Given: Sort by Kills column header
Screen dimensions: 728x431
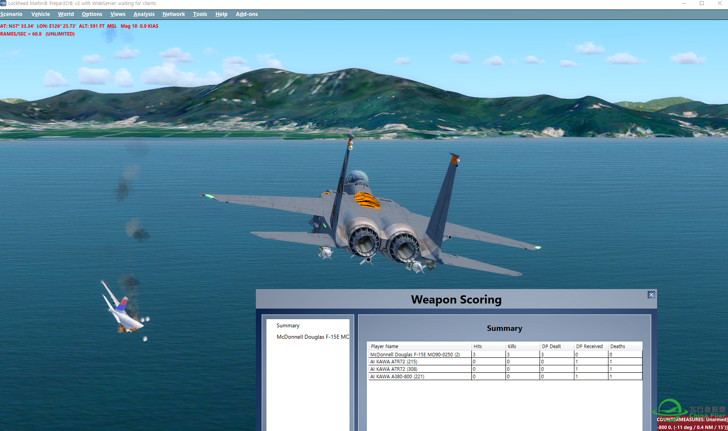Looking at the screenshot, I should [x=522, y=346].
